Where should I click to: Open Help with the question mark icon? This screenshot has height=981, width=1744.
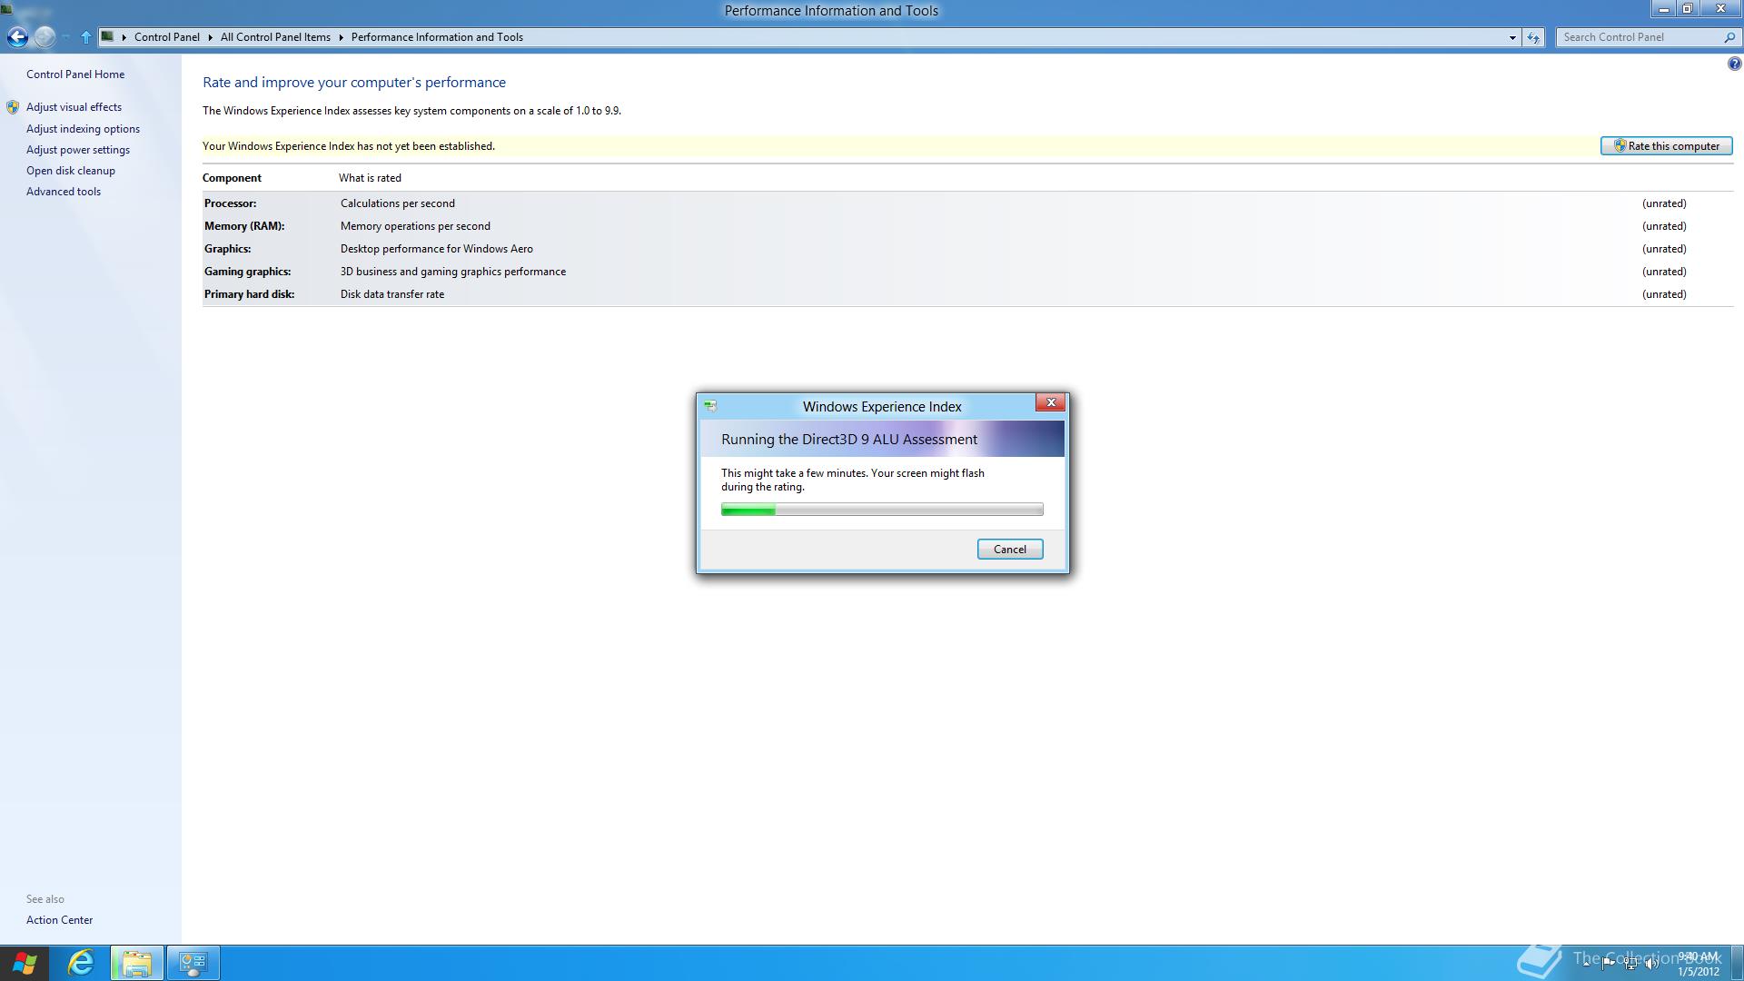tap(1734, 64)
